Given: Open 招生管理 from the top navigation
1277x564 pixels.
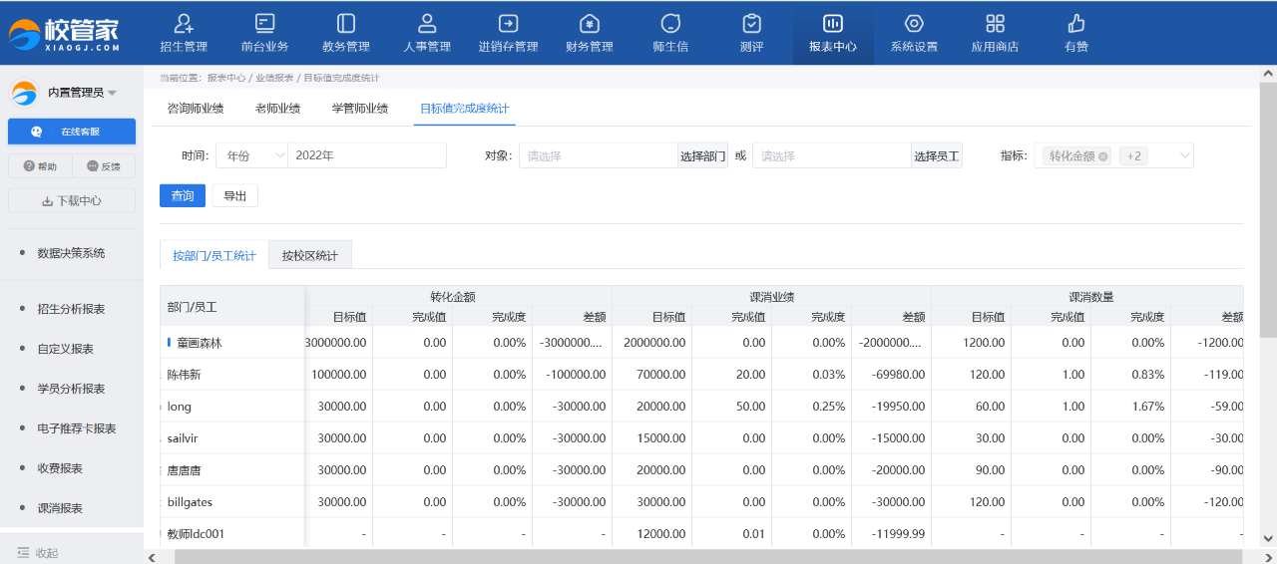Looking at the screenshot, I should [184, 33].
